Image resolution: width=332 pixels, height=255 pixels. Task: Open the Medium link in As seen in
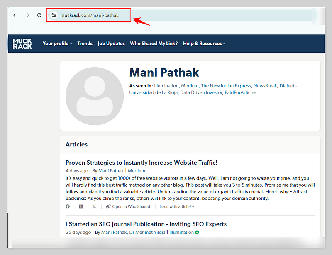[190, 86]
